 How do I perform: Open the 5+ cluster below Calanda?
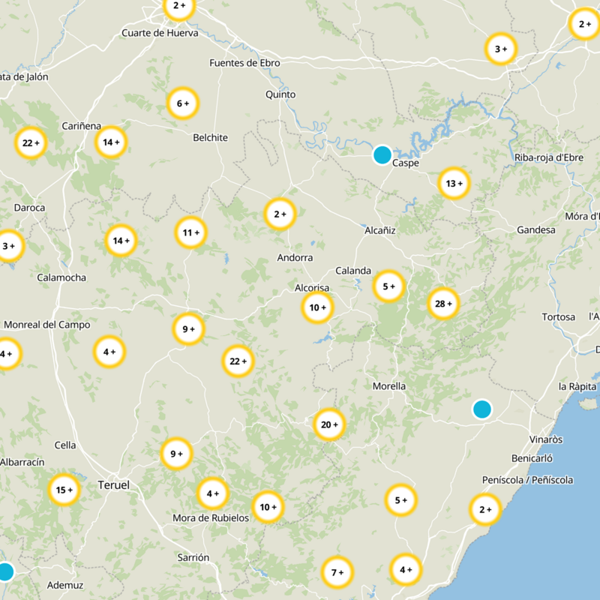tap(388, 286)
